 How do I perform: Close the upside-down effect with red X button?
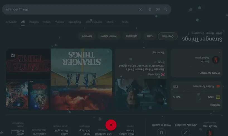(111, 125)
